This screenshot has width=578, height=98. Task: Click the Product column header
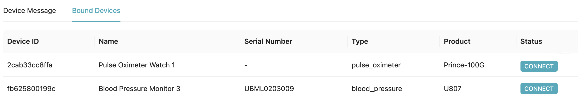pos(457,41)
